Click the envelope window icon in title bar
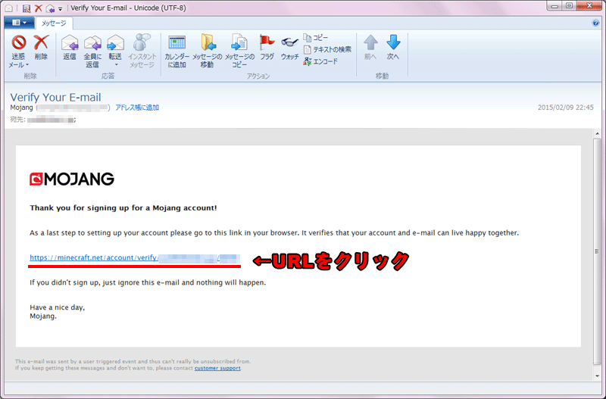The height and width of the screenshot is (399, 606). [8, 8]
